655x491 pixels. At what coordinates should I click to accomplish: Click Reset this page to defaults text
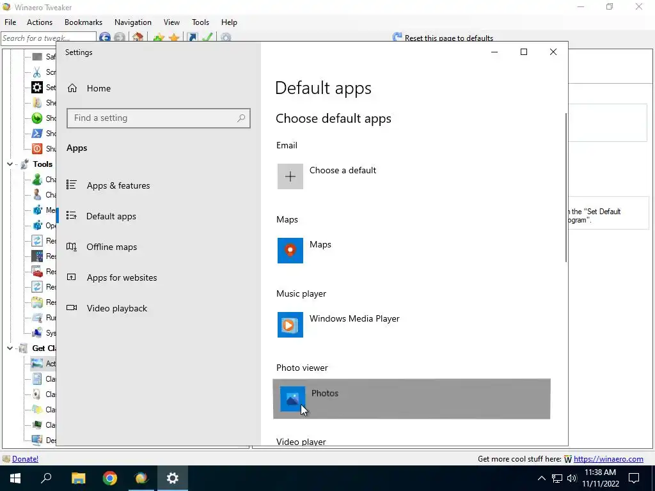coord(448,38)
